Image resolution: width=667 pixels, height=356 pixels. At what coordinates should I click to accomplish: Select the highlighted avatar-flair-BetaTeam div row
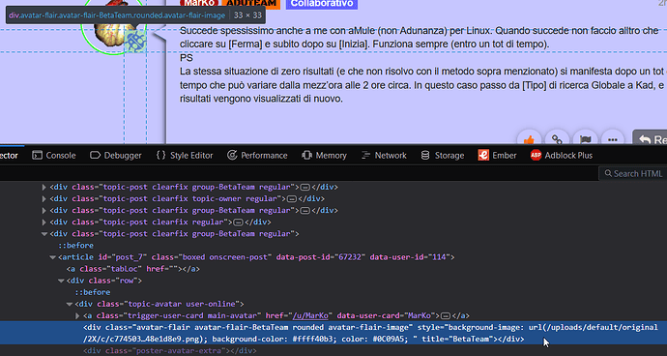333,333
